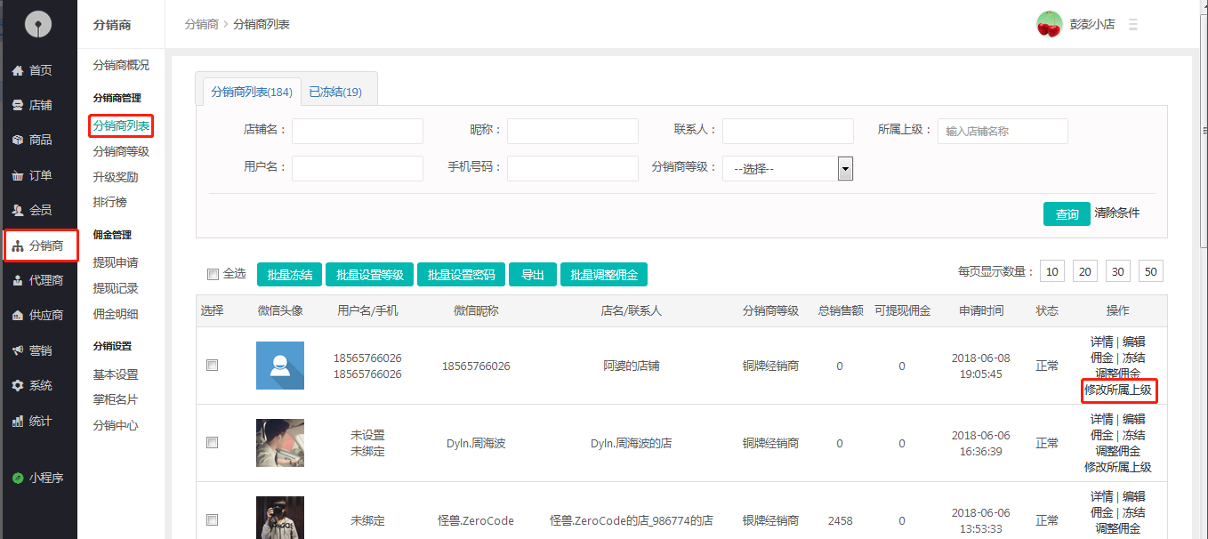Click the 查询 search button
This screenshot has height=539, width=1208.
coord(1067,214)
